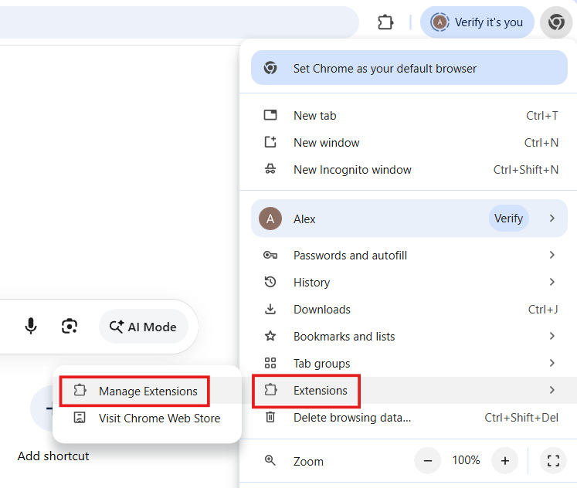Expand the Tab groups chevron

point(552,363)
